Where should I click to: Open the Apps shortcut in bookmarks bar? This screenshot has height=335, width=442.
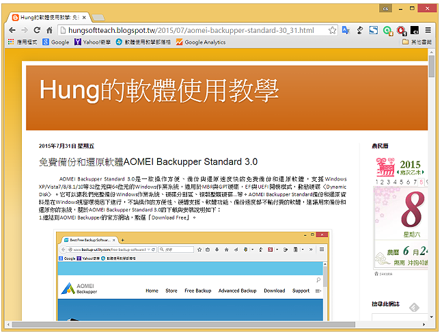(x=23, y=42)
